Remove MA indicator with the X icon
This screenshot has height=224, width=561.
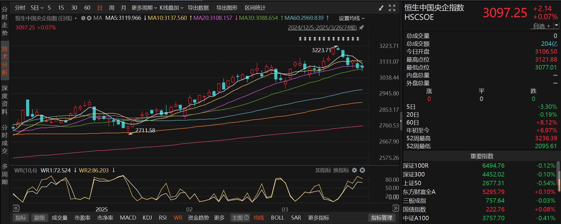point(89,18)
